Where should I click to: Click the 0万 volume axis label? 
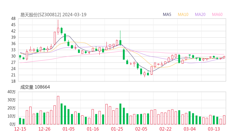tap(13, 124)
